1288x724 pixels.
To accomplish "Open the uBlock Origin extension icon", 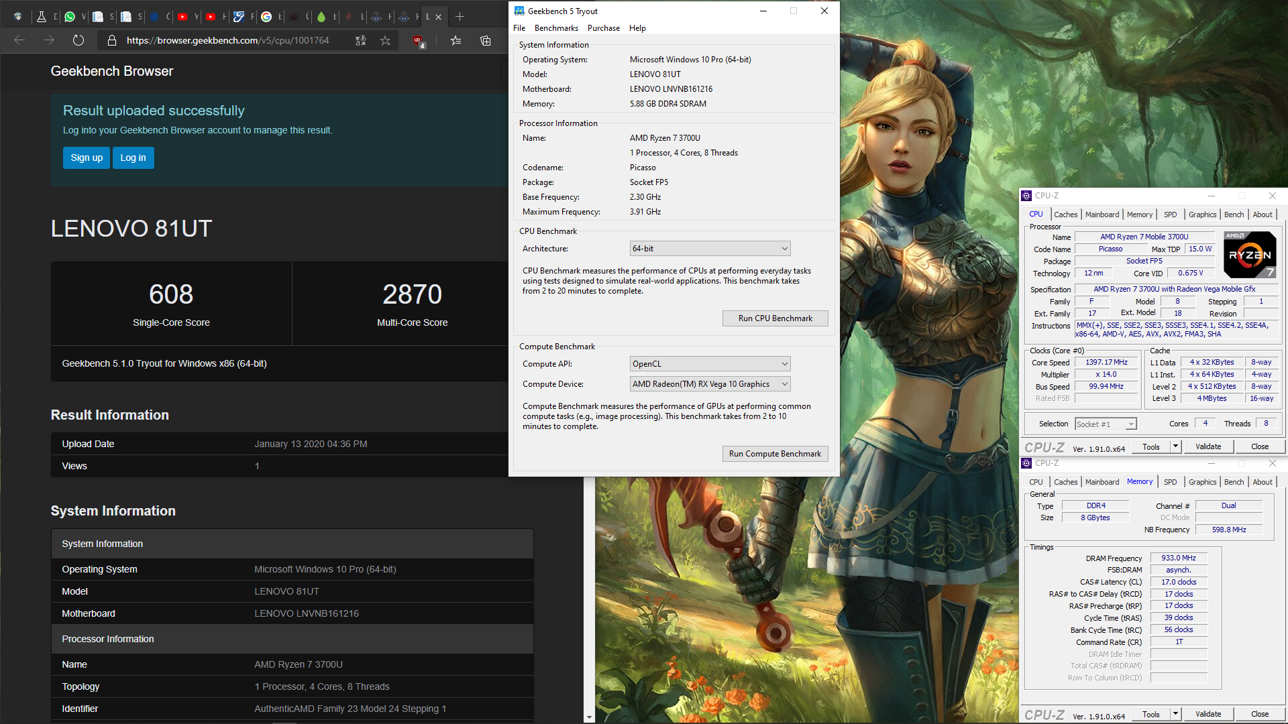I will click(x=418, y=41).
